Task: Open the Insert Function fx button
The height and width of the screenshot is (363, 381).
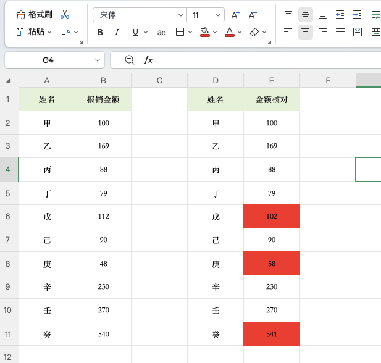Action: (148, 60)
